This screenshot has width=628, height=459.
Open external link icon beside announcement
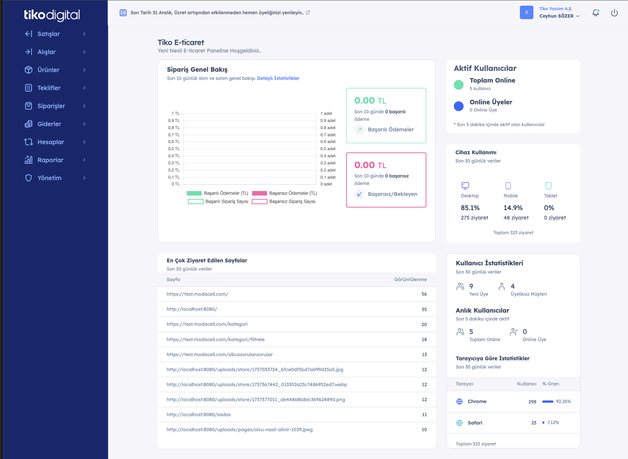click(308, 12)
